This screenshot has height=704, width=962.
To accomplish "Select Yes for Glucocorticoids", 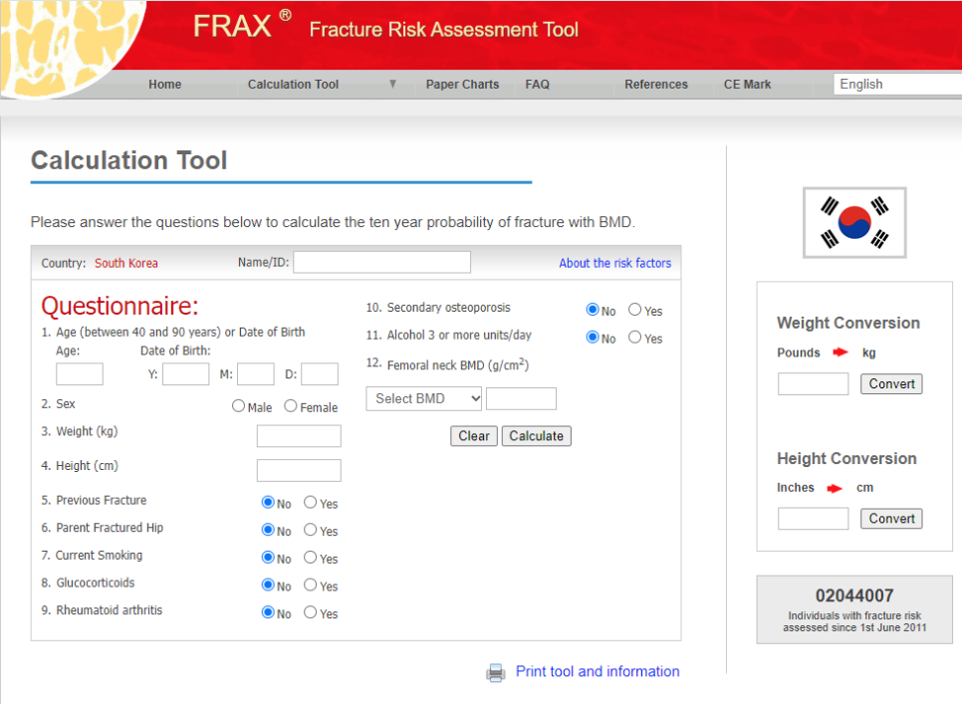I will point(311,585).
